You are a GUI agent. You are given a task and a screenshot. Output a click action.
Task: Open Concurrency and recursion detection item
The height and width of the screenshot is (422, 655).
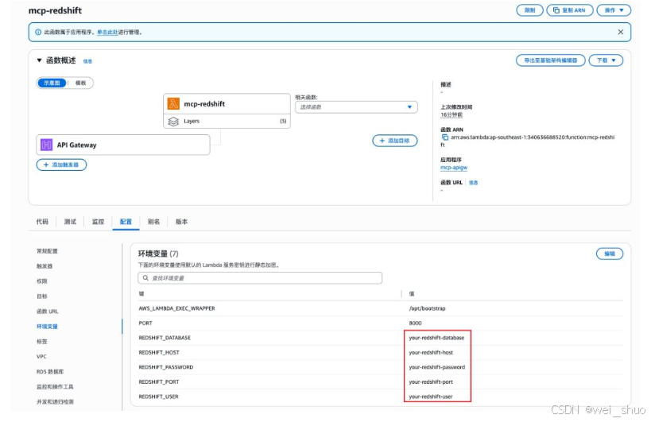(x=55, y=401)
